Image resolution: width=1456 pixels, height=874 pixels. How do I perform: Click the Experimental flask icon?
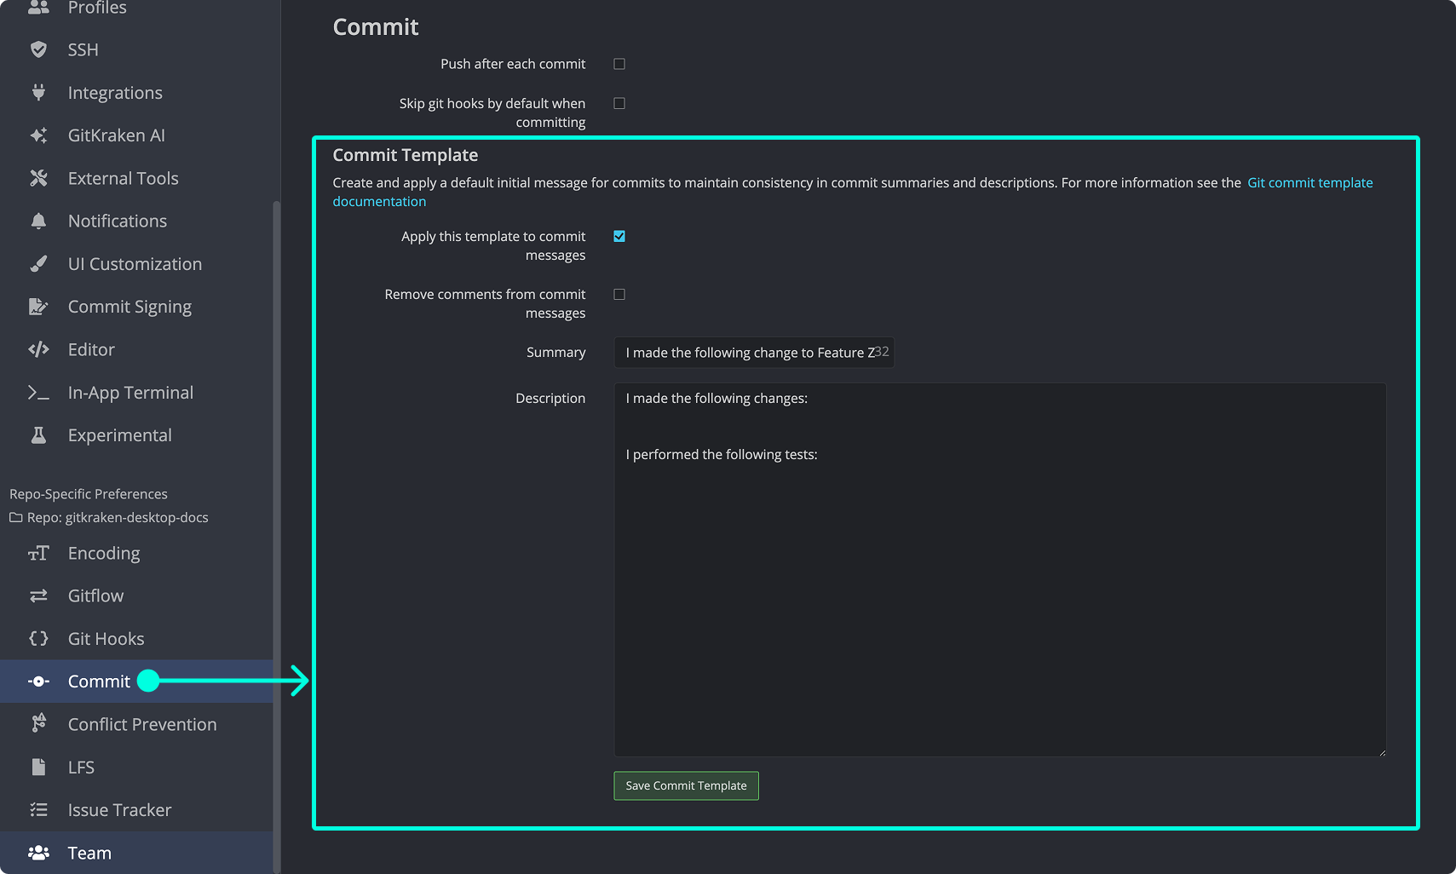[x=38, y=435]
